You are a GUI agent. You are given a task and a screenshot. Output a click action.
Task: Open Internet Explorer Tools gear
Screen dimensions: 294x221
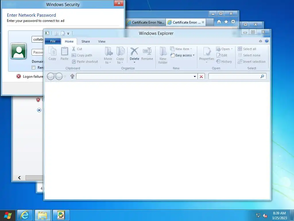pyautogui.click(x=233, y=22)
